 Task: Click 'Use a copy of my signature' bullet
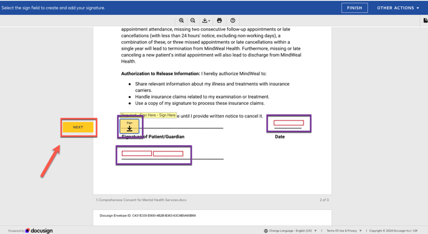200,103
